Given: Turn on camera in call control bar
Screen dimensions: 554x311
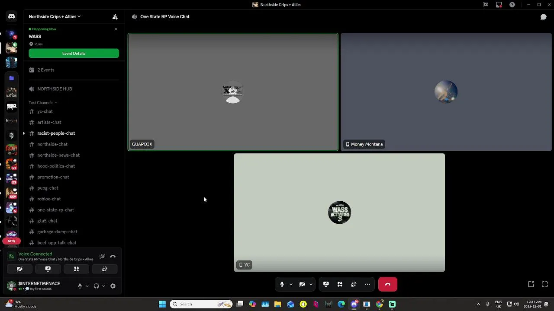Looking at the screenshot, I should point(302,284).
